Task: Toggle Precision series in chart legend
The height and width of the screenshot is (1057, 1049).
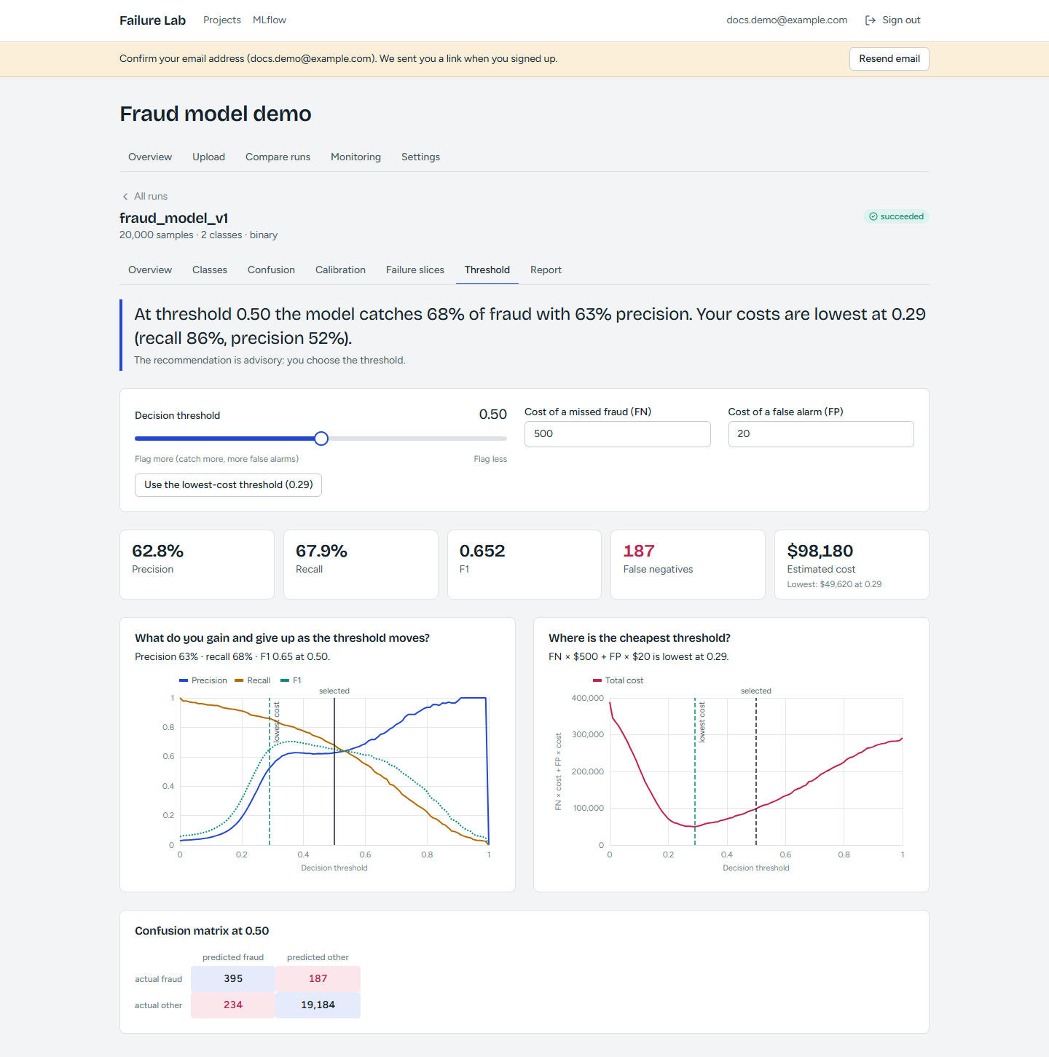Action: pos(203,680)
